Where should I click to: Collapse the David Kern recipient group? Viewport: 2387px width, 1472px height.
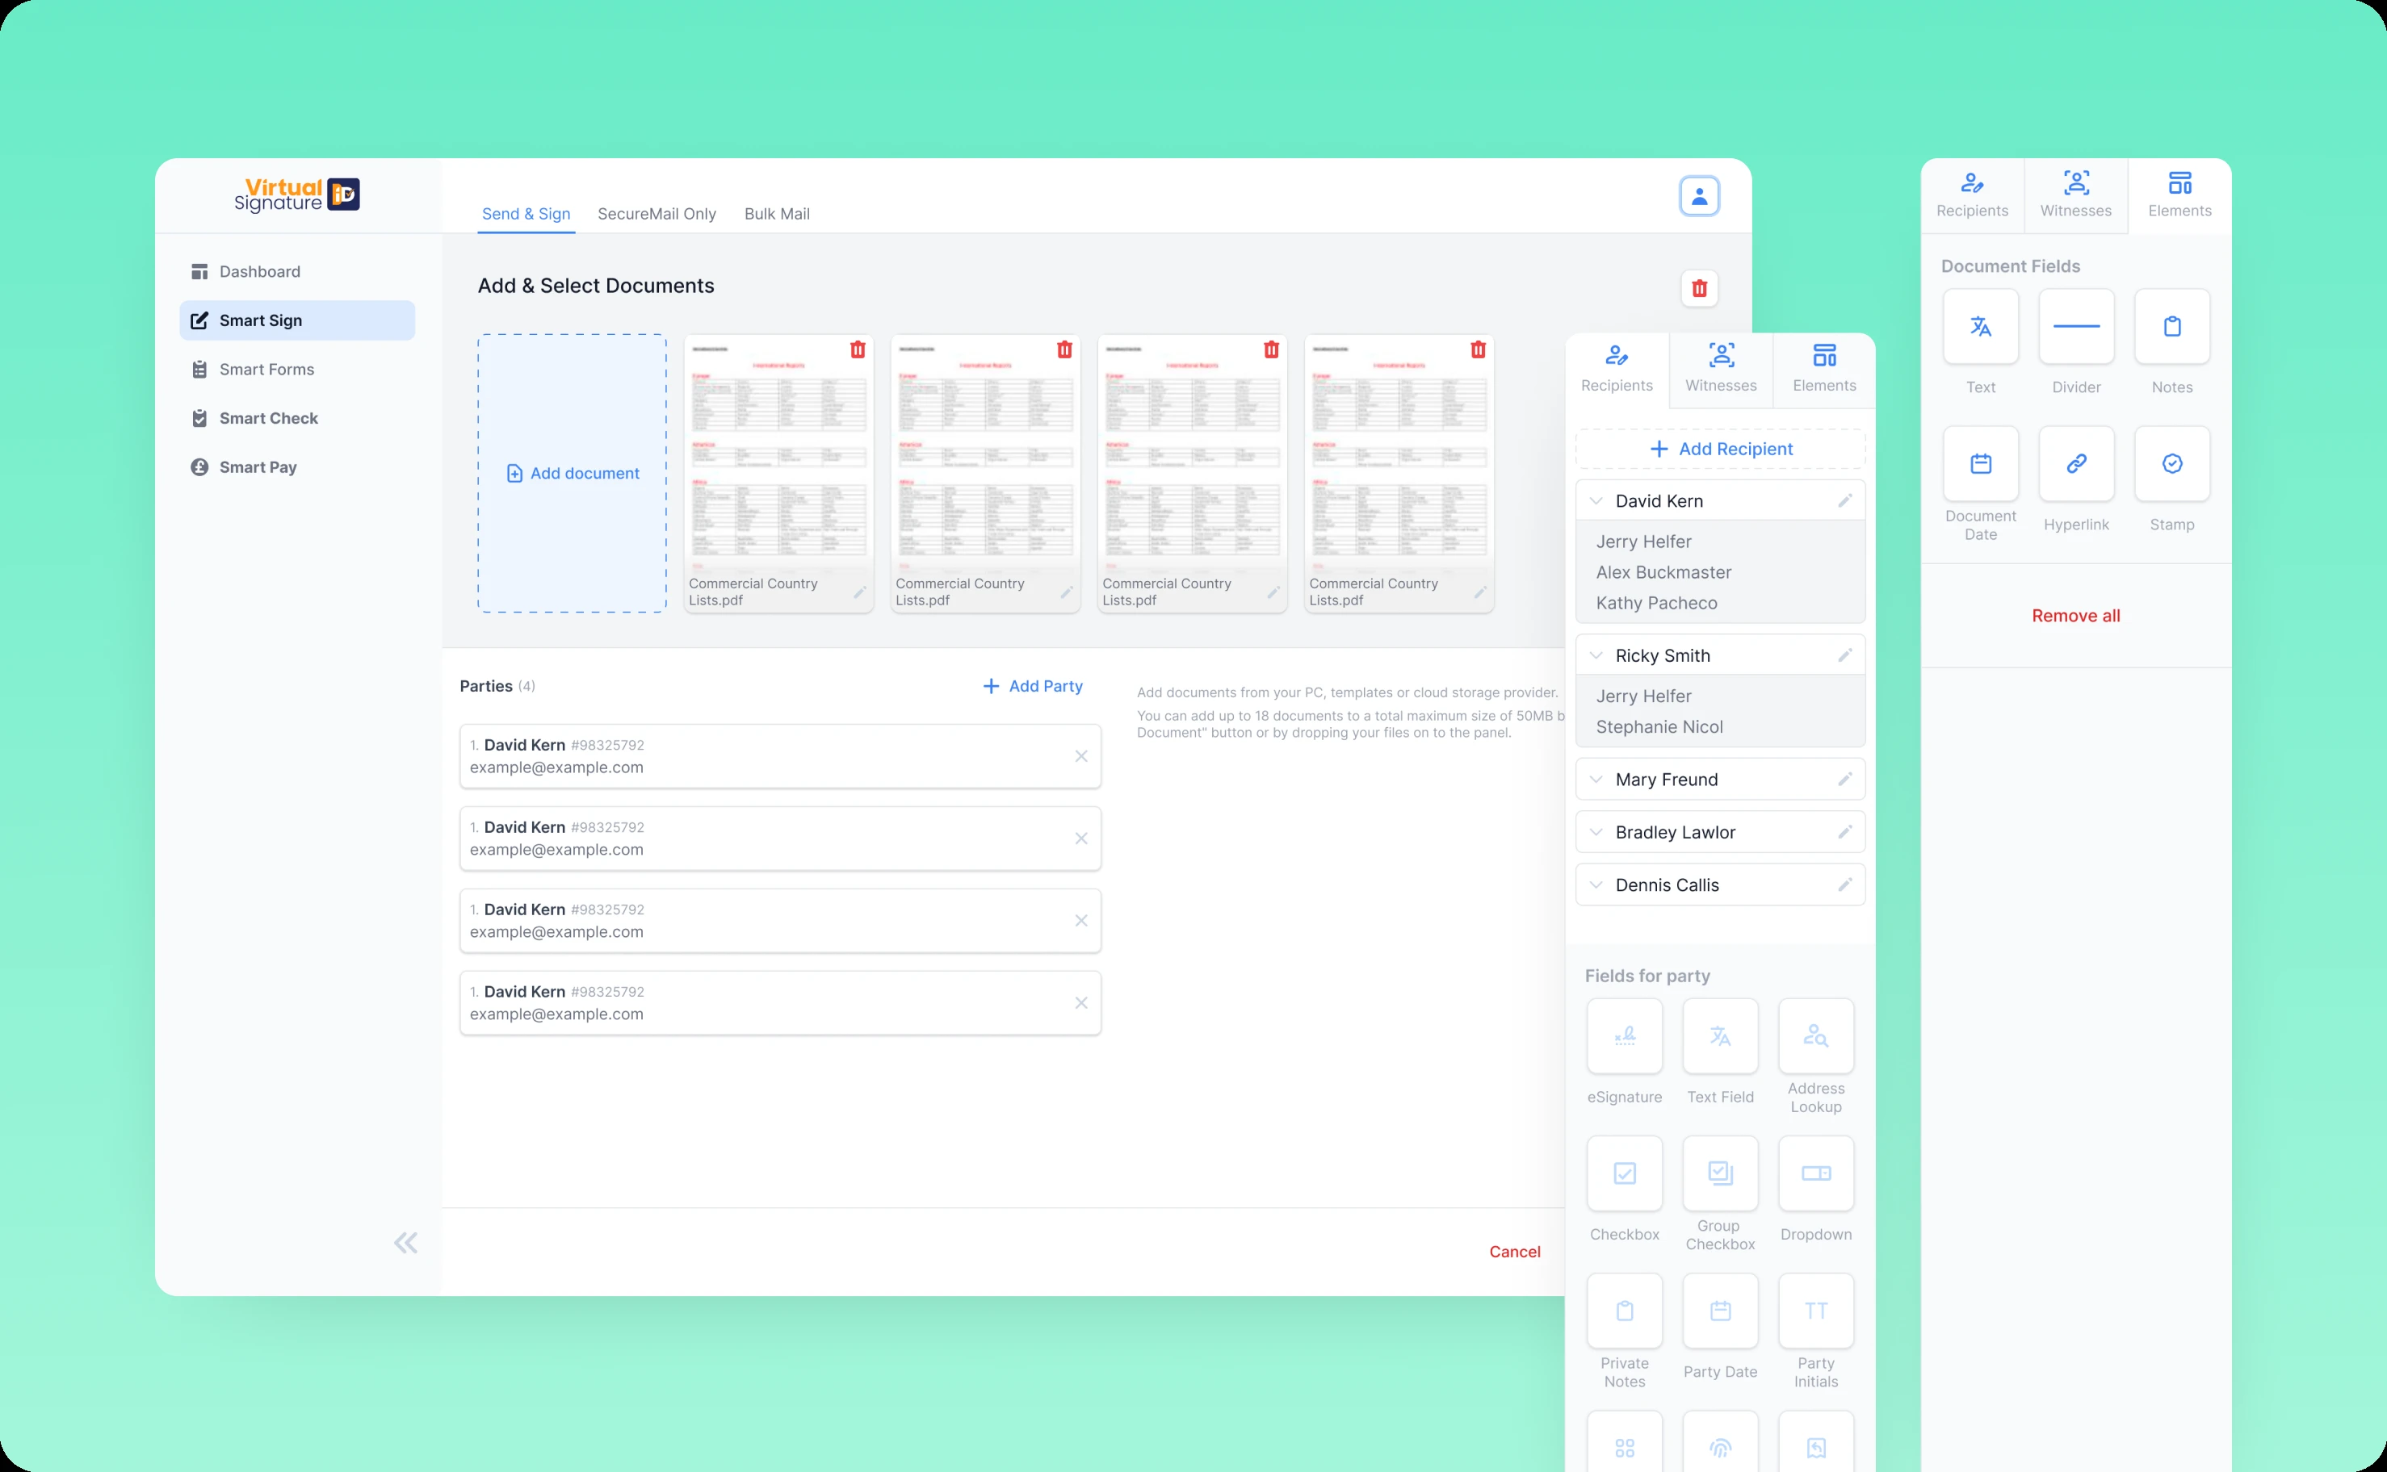[1595, 501]
